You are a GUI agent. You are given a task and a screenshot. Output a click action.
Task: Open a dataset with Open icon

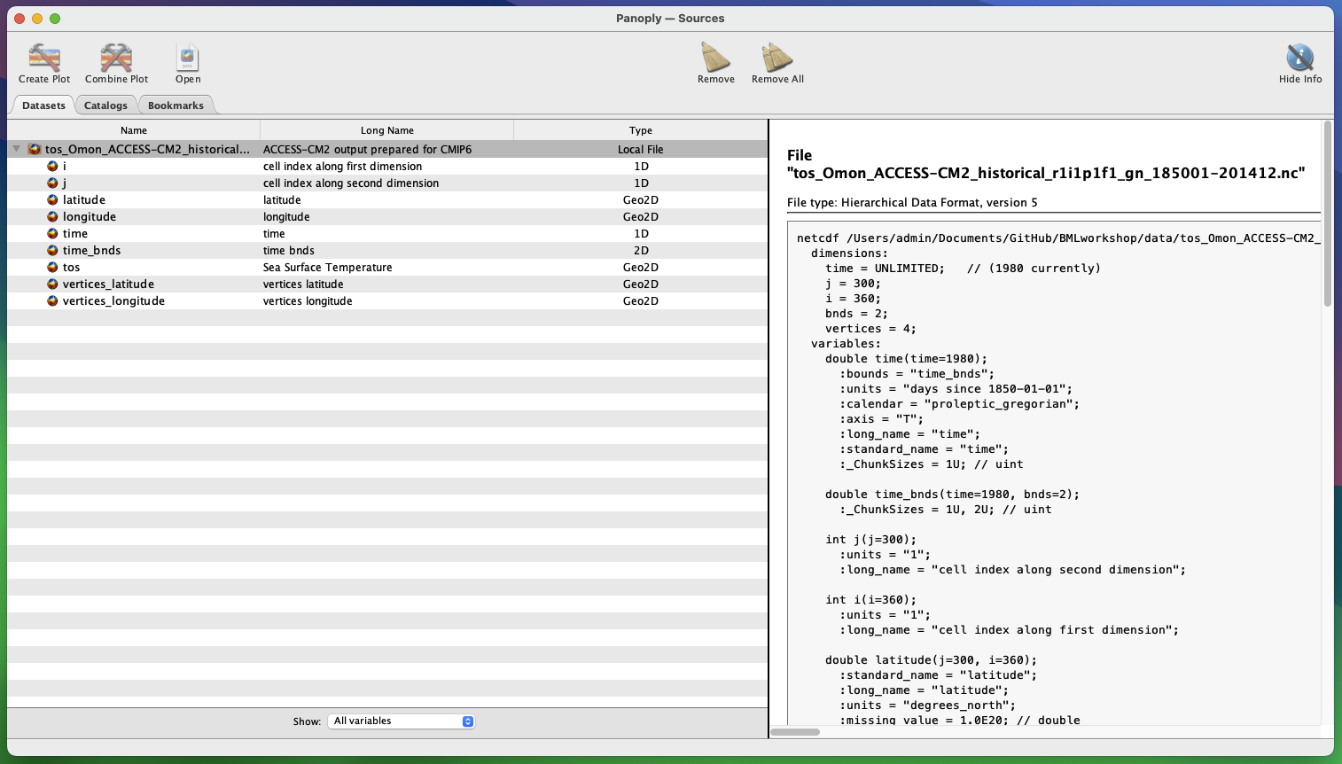(x=187, y=58)
